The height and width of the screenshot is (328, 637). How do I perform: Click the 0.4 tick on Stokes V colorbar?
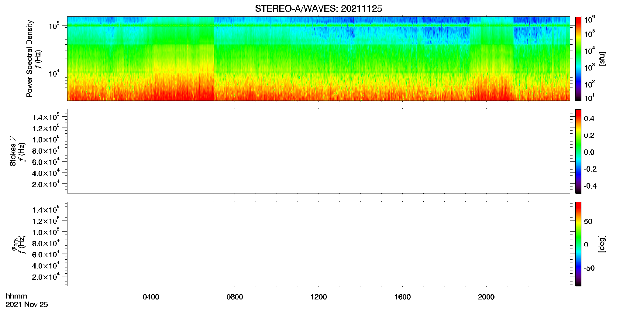pyautogui.click(x=589, y=119)
